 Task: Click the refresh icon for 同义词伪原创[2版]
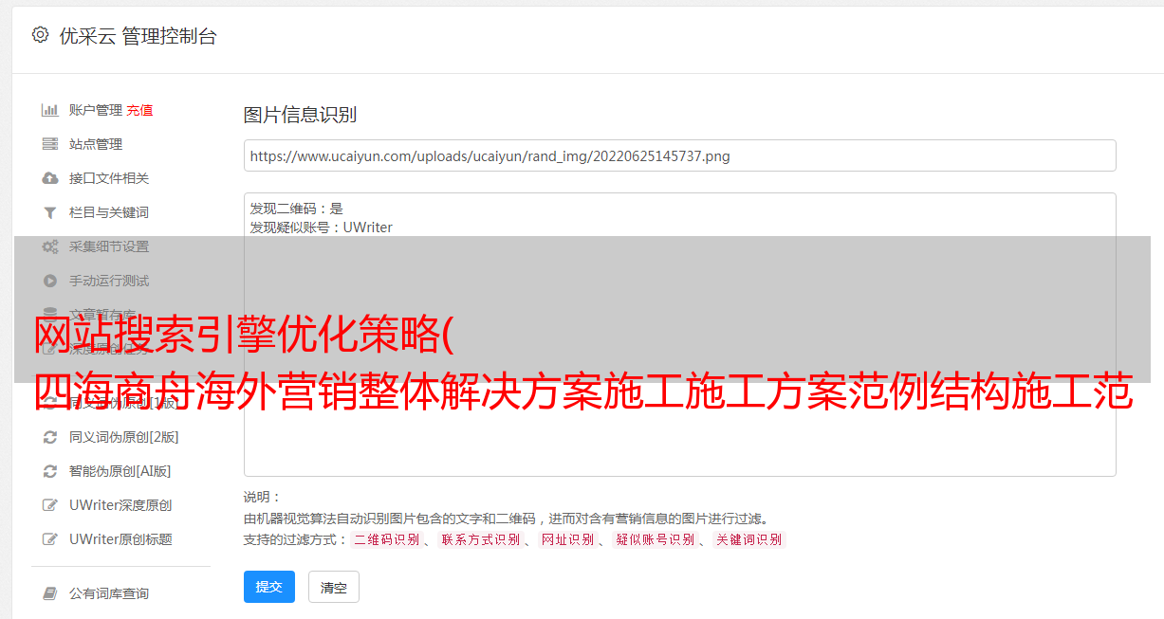[50, 437]
